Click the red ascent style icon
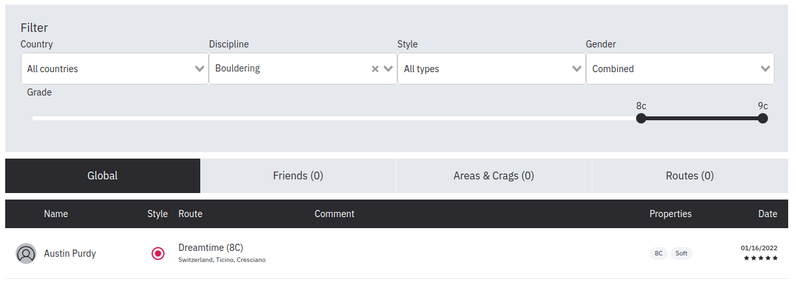 pyautogui.click(x=158, y=253)
